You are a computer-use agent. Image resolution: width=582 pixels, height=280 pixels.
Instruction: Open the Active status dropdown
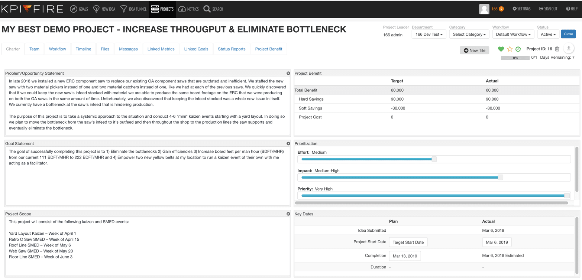pyautogui.click(x=548, y=34)
